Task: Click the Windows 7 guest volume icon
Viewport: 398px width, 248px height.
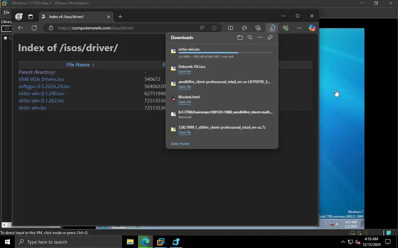Action: [x=338, y=224]
